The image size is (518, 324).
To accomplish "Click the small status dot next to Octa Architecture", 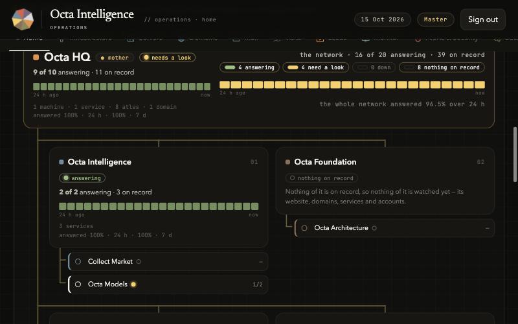I will click(374, 228).
